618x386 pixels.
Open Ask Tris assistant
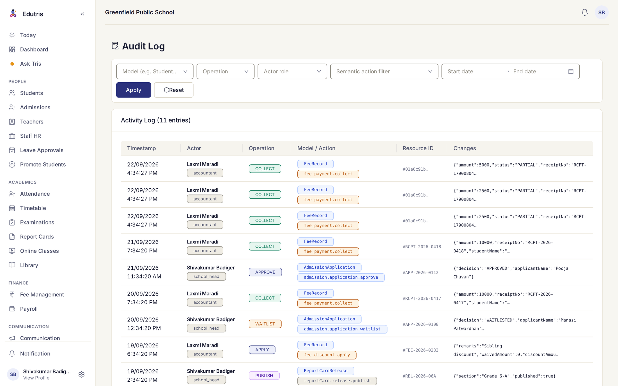30,64
